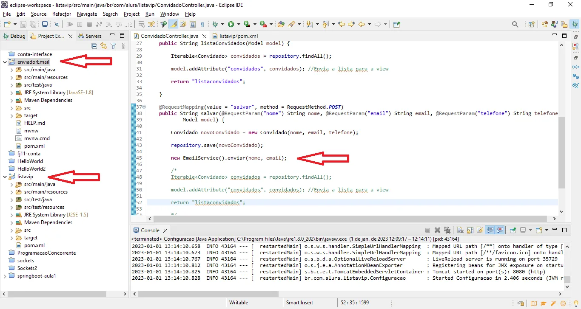Open the Project Explorer filter icon

114,46
